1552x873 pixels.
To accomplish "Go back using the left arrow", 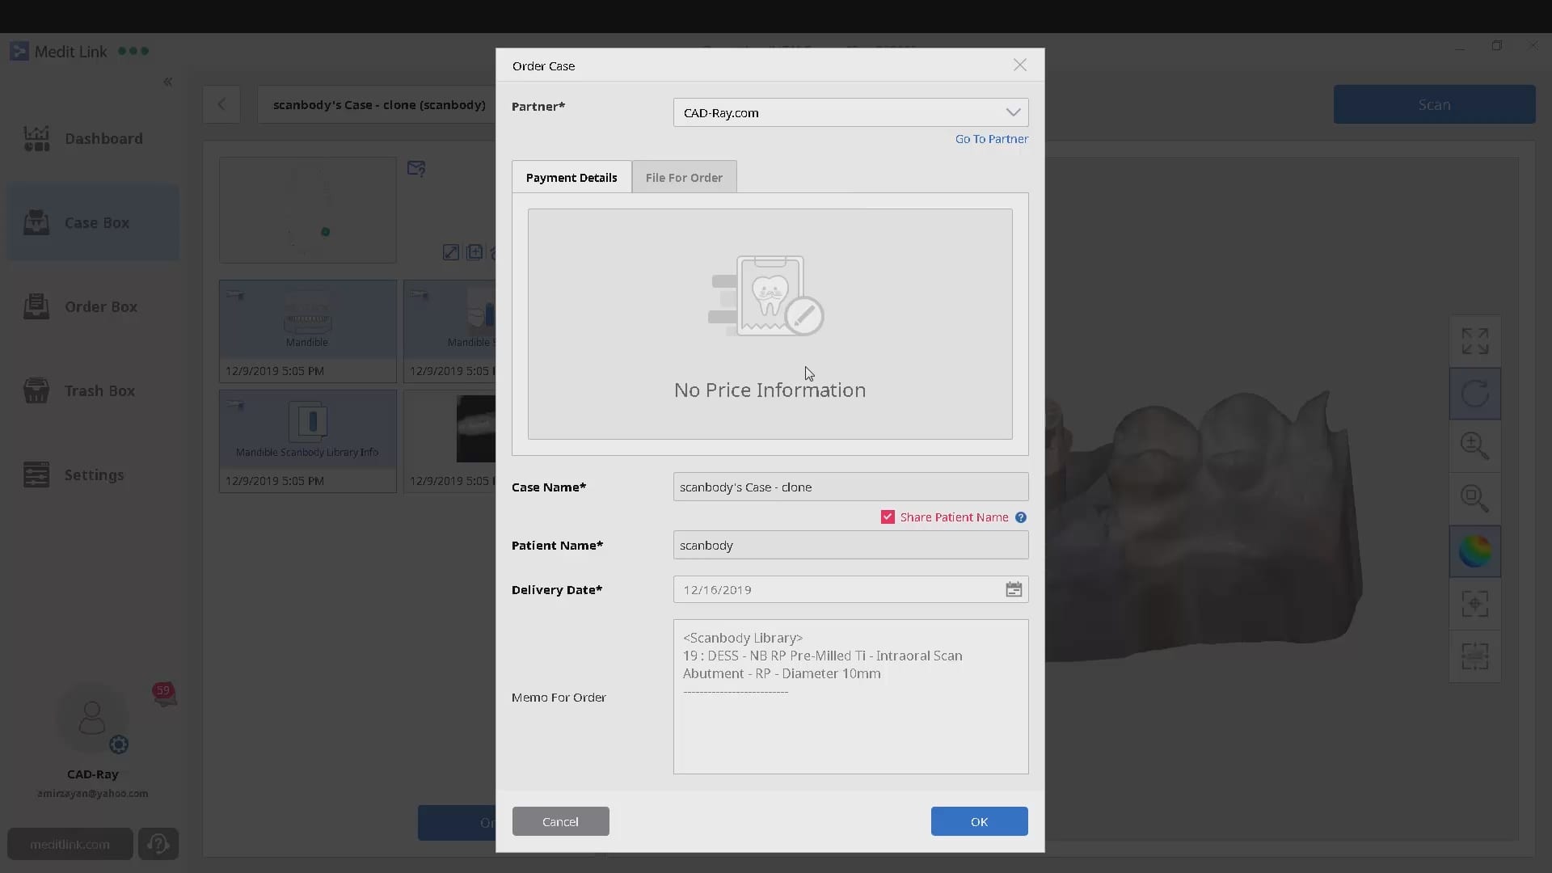I will click(x=221, y=104).
